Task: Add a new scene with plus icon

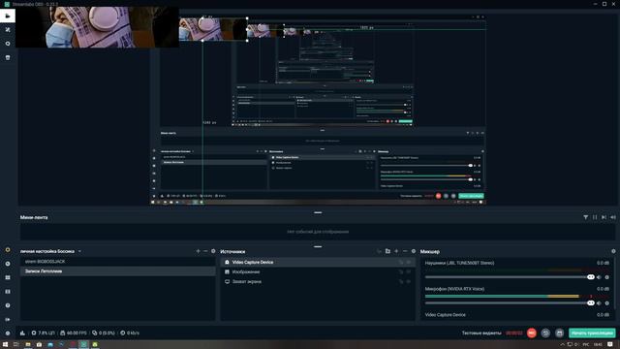Action: pyautogui.click(x=198, y=251)
